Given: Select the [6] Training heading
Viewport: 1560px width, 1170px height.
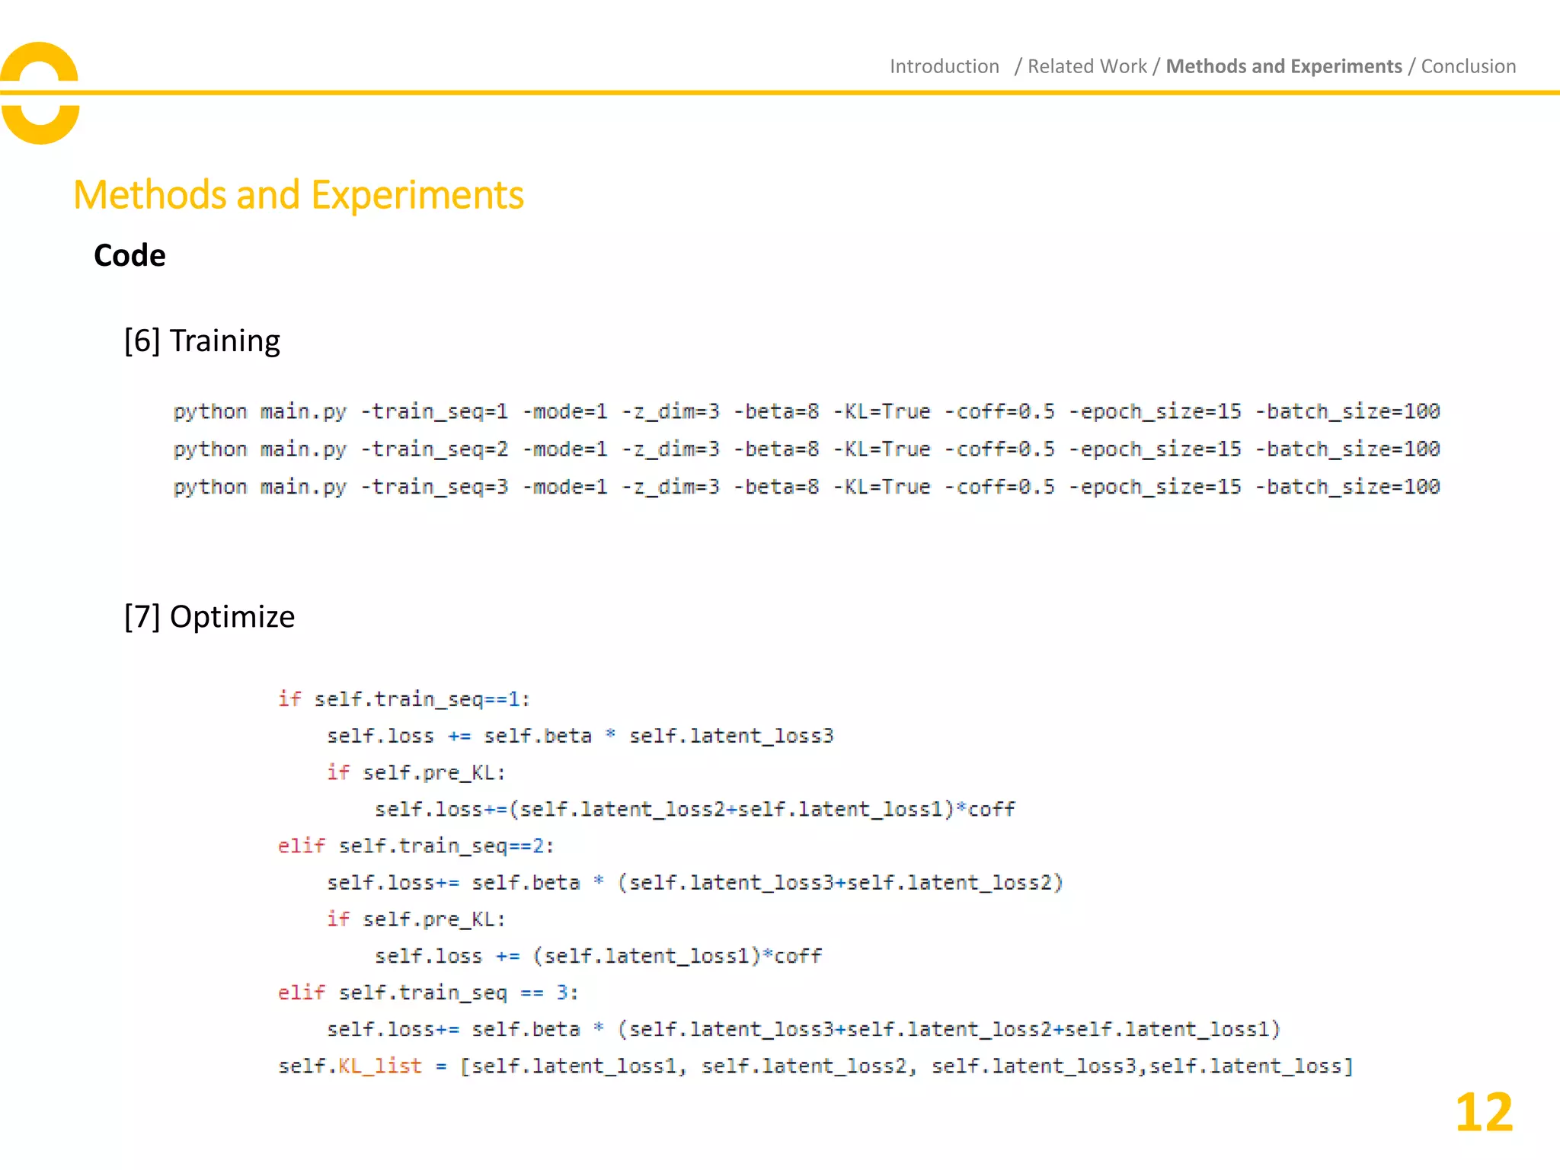Looking at the screenshot, I should (202, 340).
